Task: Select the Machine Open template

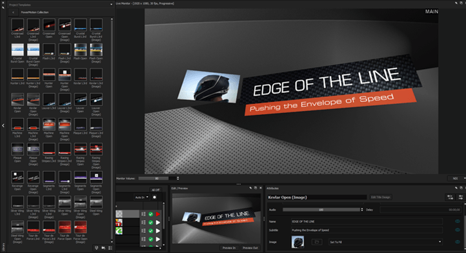Action: pyautogui.click(x=49, y=128)
